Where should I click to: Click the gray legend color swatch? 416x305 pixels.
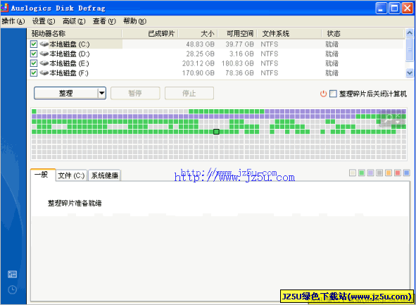(379, 173)
